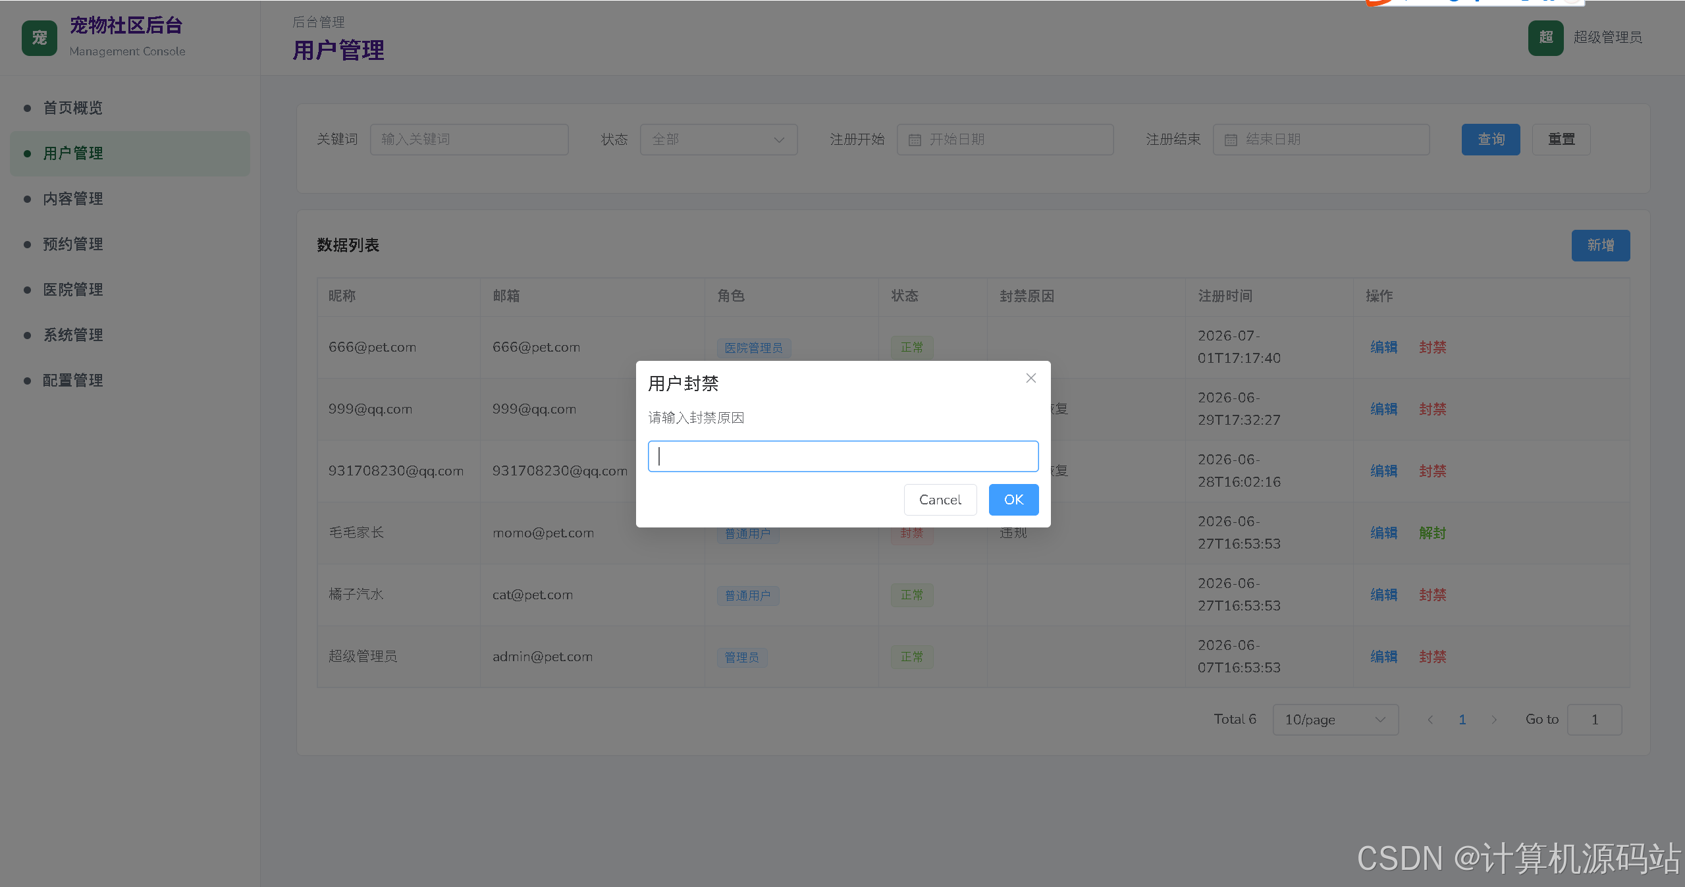Click the momo@pet.com email cell
1685x887 pixels.
pyautogui.click(x=543, y=533)
